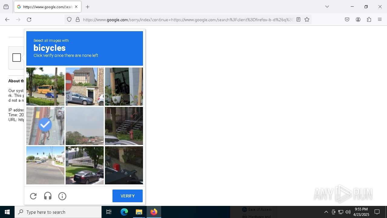Select image with yellow bus

(45, 87)
